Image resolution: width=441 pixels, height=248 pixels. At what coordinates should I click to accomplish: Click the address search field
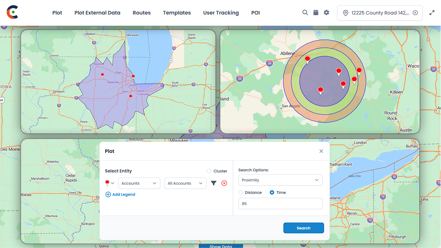click(380, 13)
